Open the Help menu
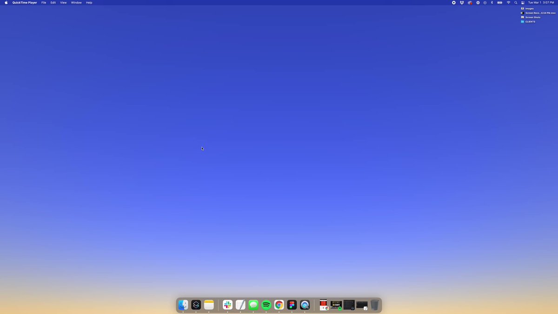This screenshot has height=314, width=558. pos(89,3)
